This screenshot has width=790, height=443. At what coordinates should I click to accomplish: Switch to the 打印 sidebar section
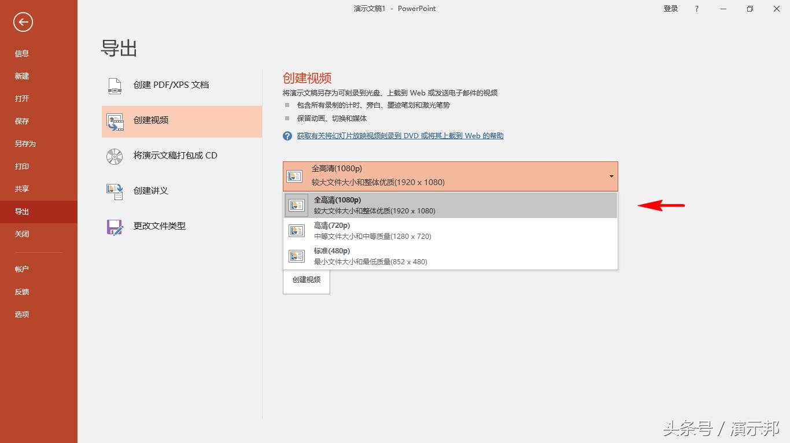click(22, 166)
